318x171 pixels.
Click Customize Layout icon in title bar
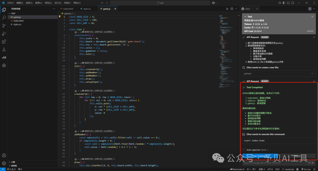click(280, 3)
